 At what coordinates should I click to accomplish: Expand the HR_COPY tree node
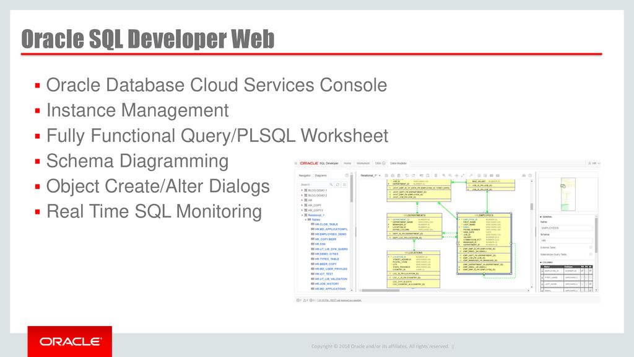pos(302,205)
